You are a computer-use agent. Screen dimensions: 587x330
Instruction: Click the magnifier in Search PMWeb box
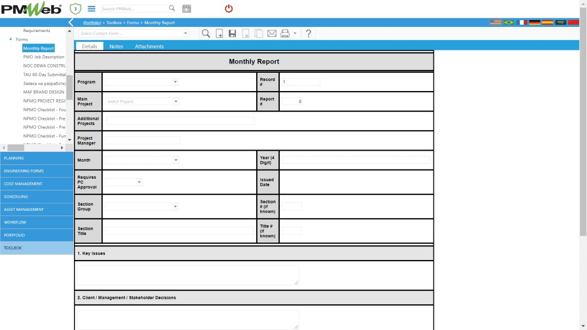171,8
